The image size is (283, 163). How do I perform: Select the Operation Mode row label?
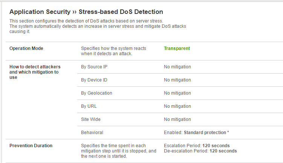(26, 48)
